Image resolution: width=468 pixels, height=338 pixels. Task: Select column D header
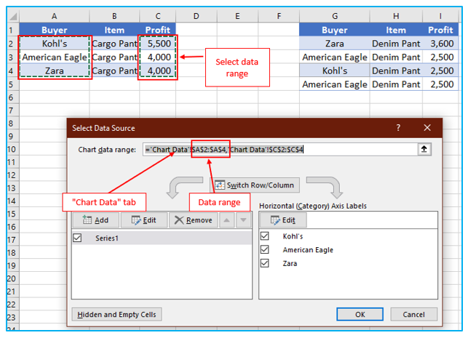(196, 16)
